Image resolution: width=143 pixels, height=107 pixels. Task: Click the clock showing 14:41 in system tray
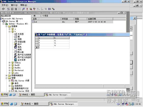tap(138, 104)
